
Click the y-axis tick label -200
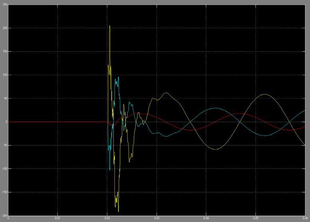pos(4,216)
